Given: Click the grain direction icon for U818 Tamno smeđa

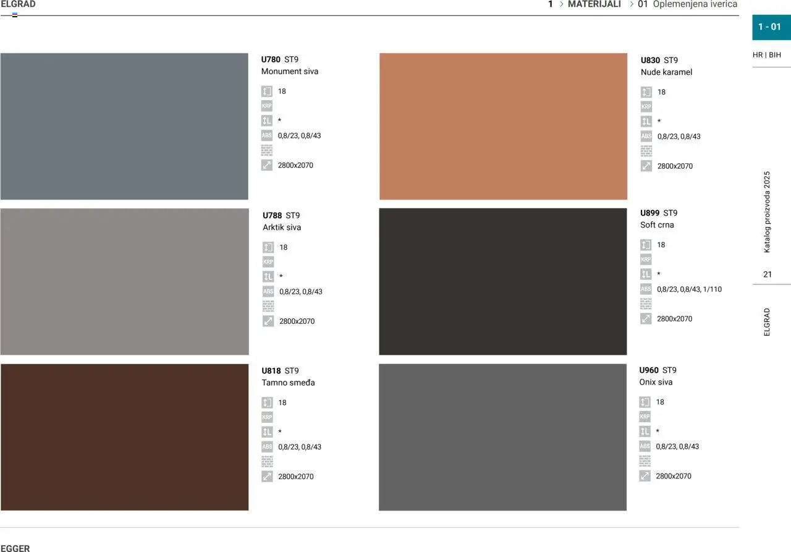Looking at the screenshot, I should point(267,432).
